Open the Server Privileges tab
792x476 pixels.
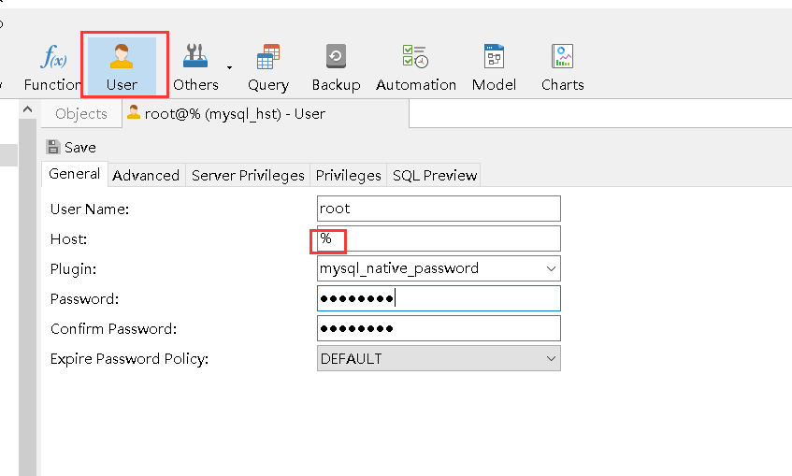[x=248, y=175]
